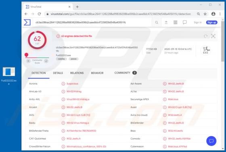Click the page vertical scrollbar
The height and width of the screenshot is (152, 226).
coord(223,42)
